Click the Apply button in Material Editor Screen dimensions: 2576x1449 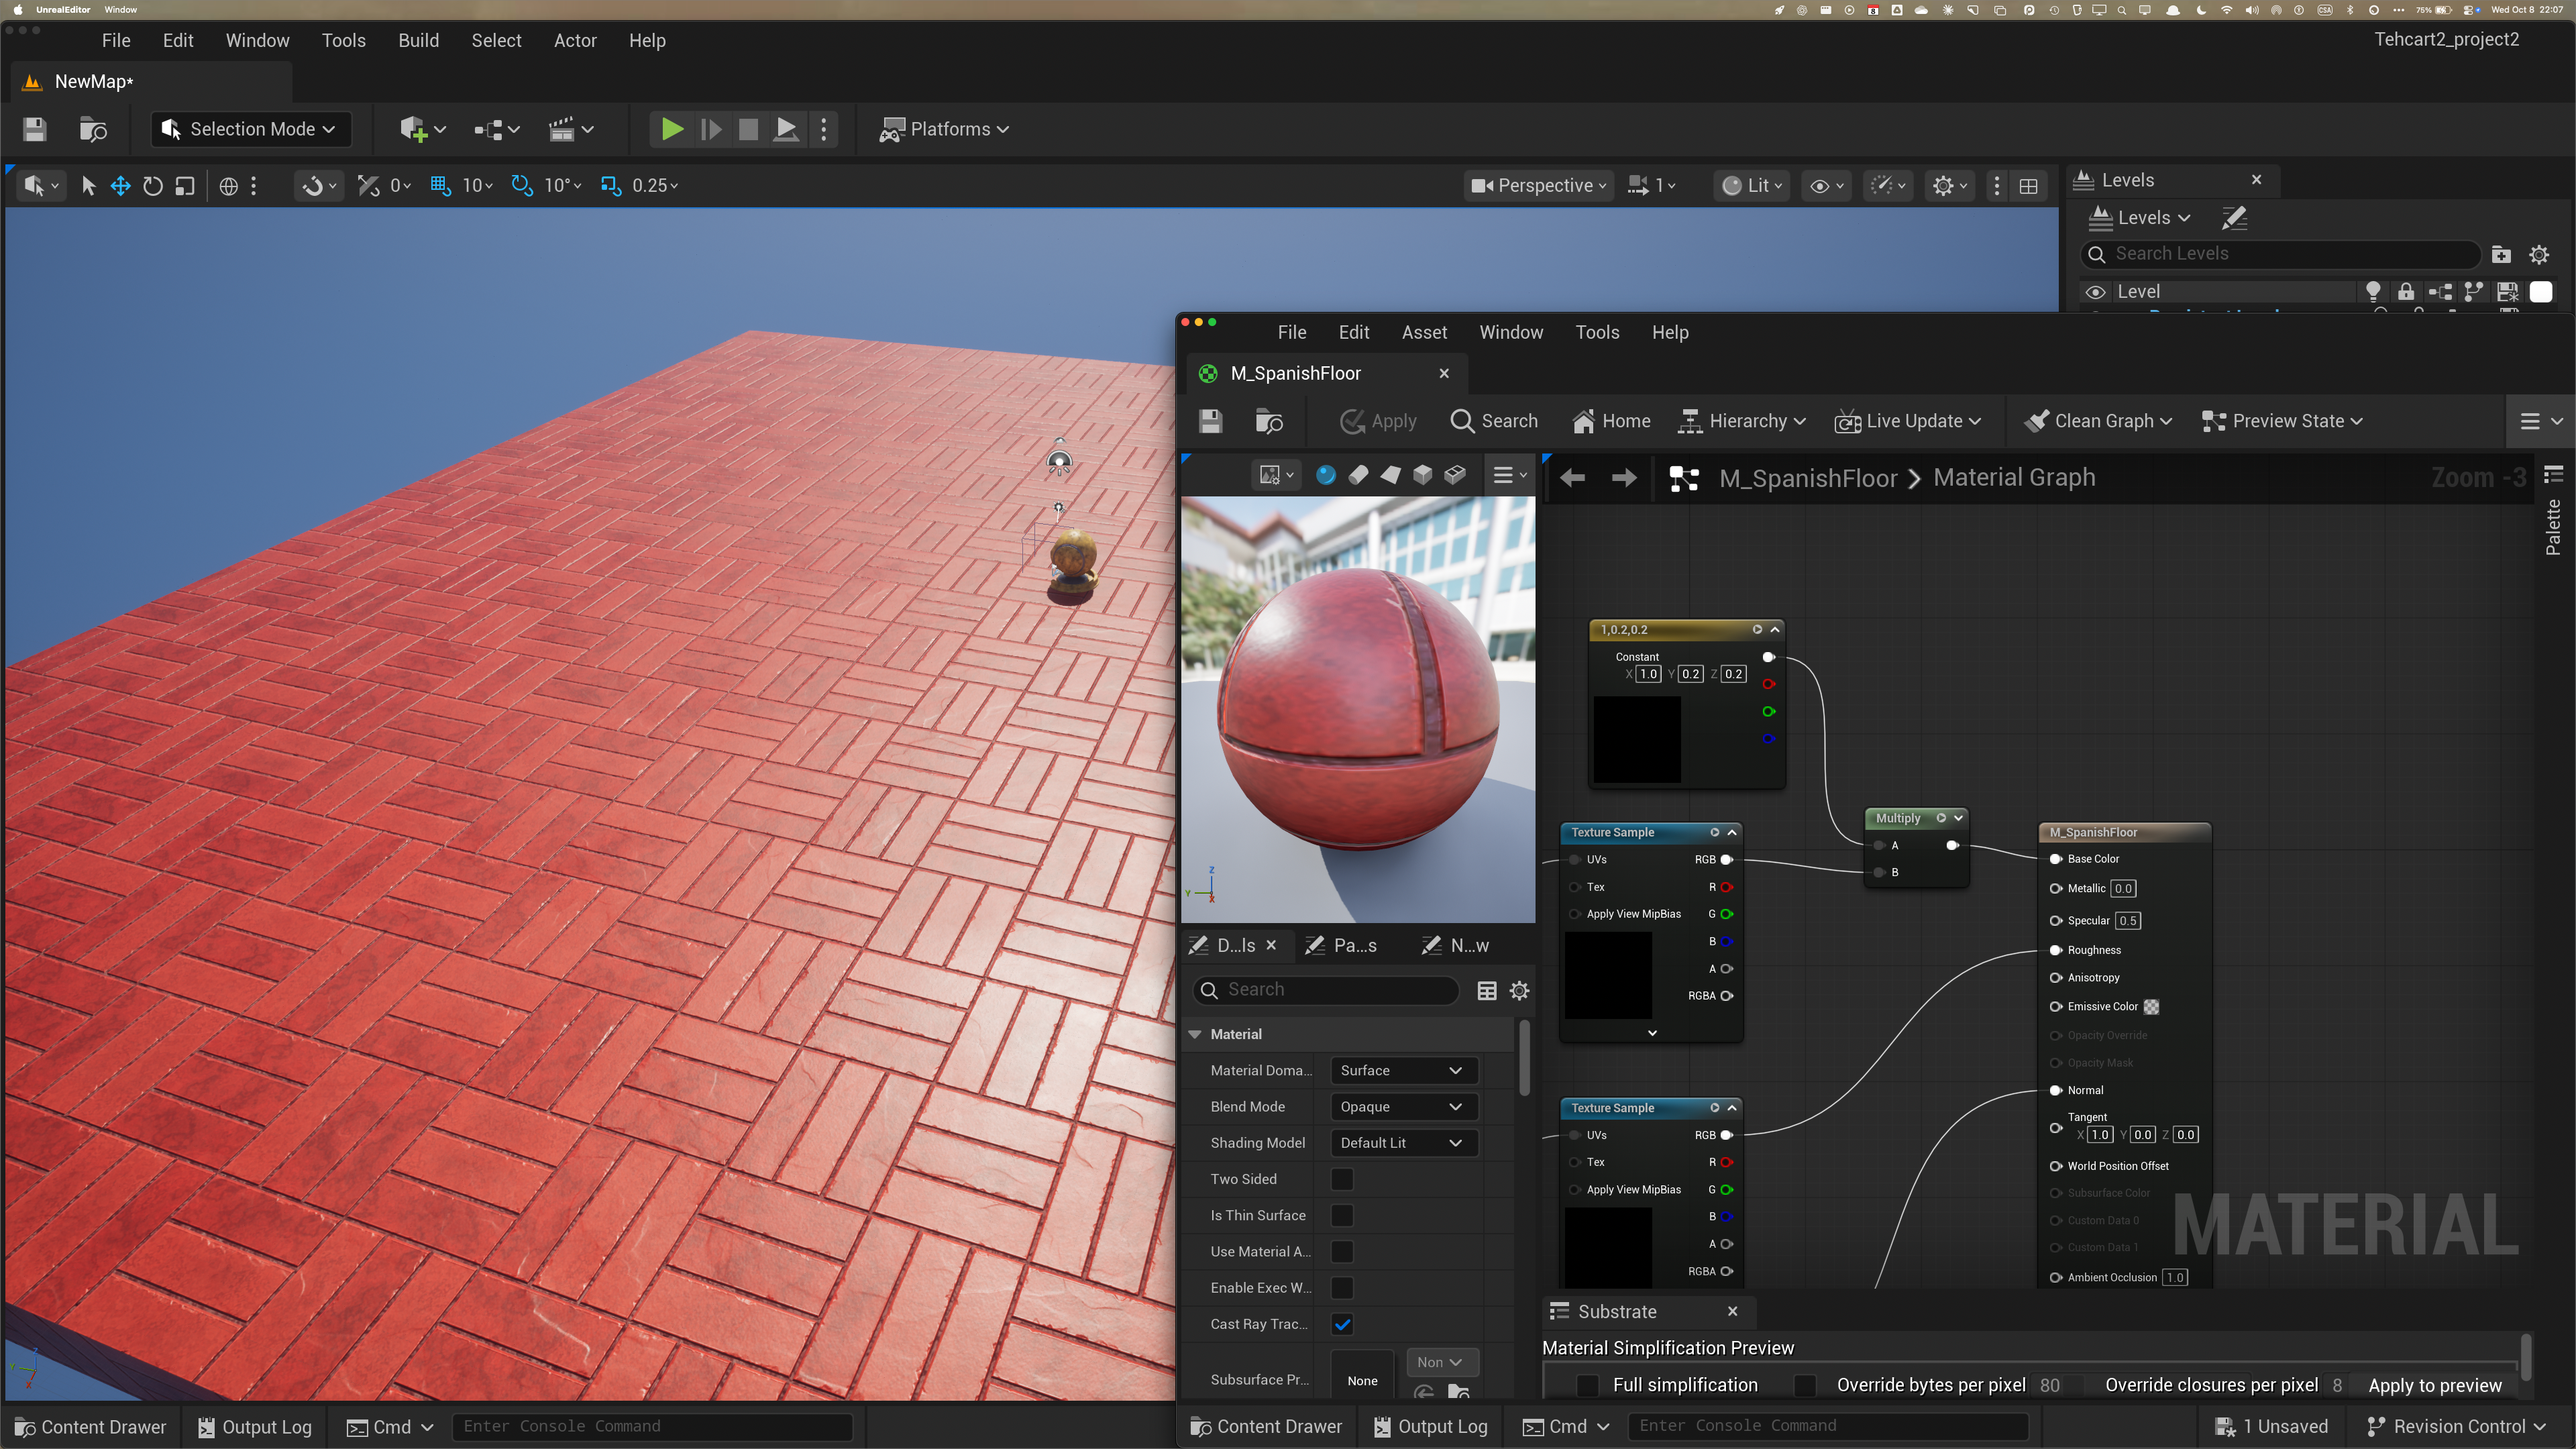click(x=1378, y=421)
